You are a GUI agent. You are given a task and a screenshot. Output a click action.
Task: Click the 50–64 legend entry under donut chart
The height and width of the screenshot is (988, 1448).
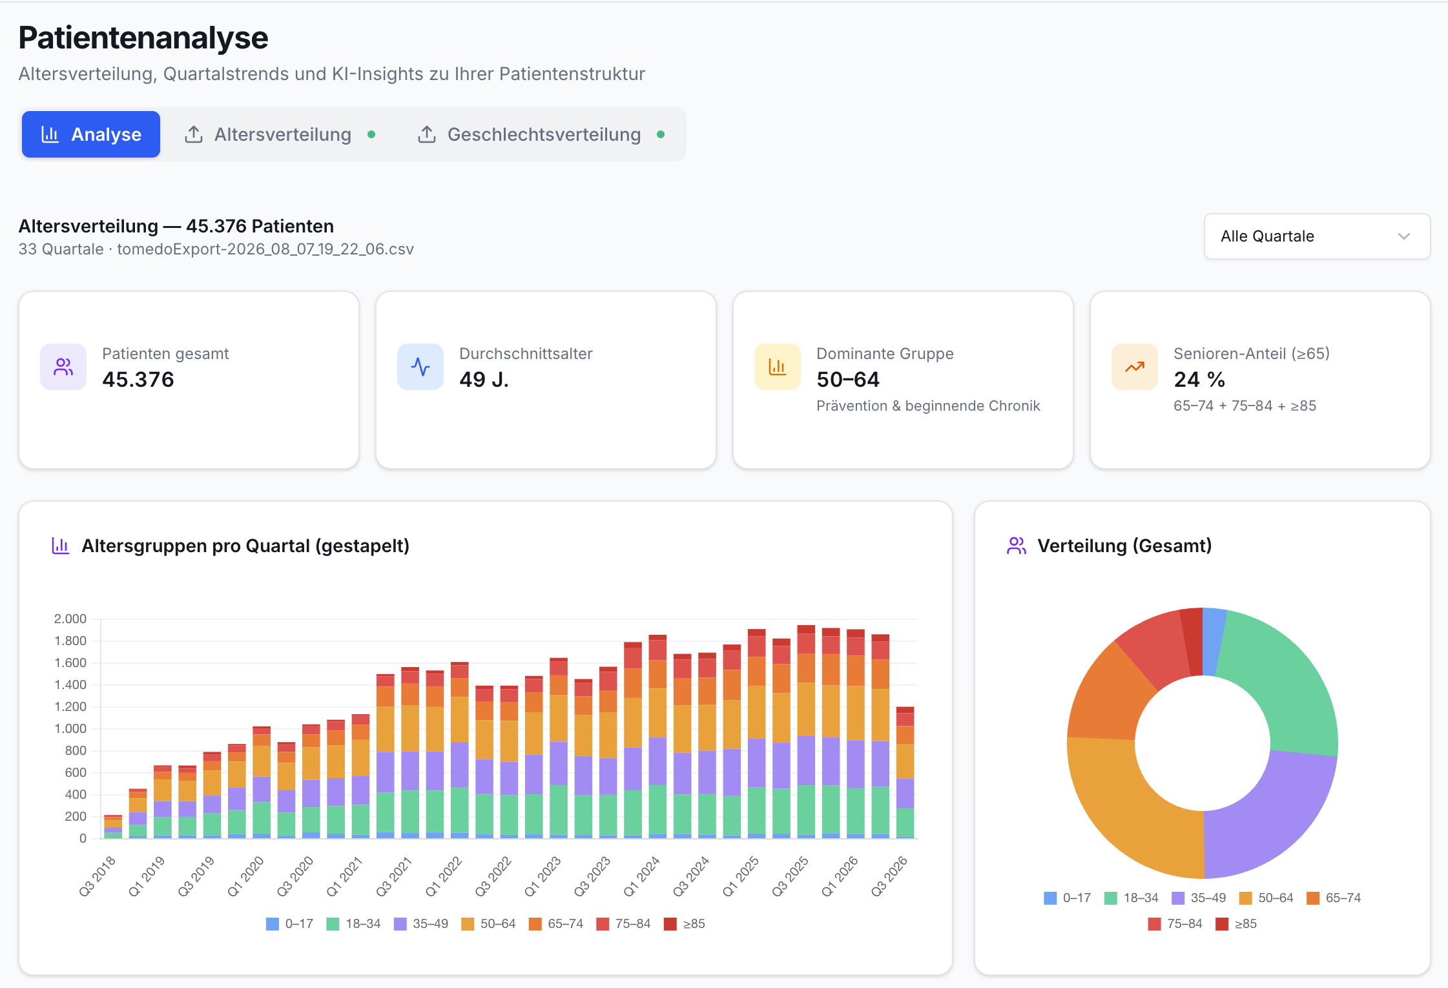(x=1267, y=898)
